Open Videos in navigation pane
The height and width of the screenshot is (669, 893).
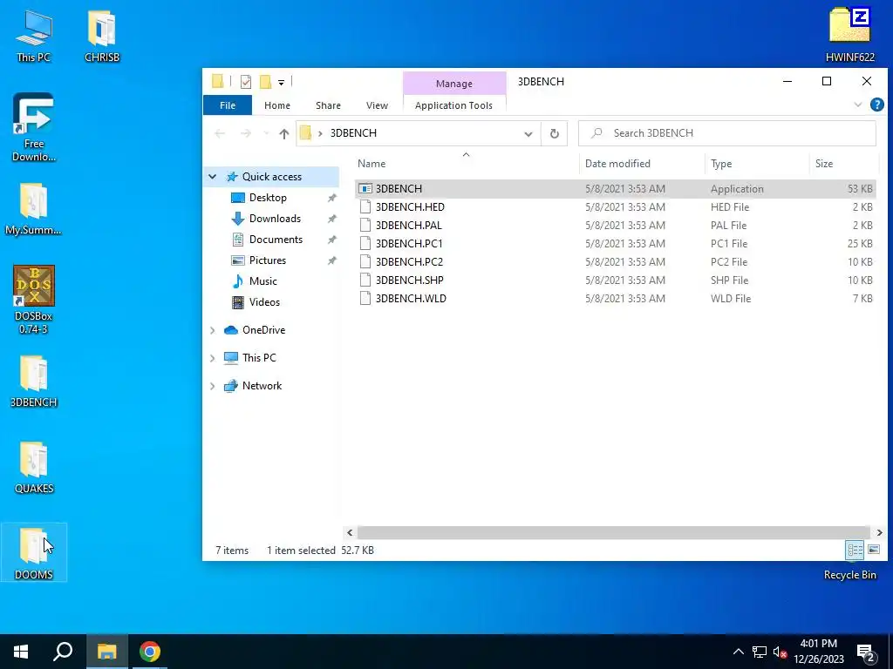click(264, 302)
